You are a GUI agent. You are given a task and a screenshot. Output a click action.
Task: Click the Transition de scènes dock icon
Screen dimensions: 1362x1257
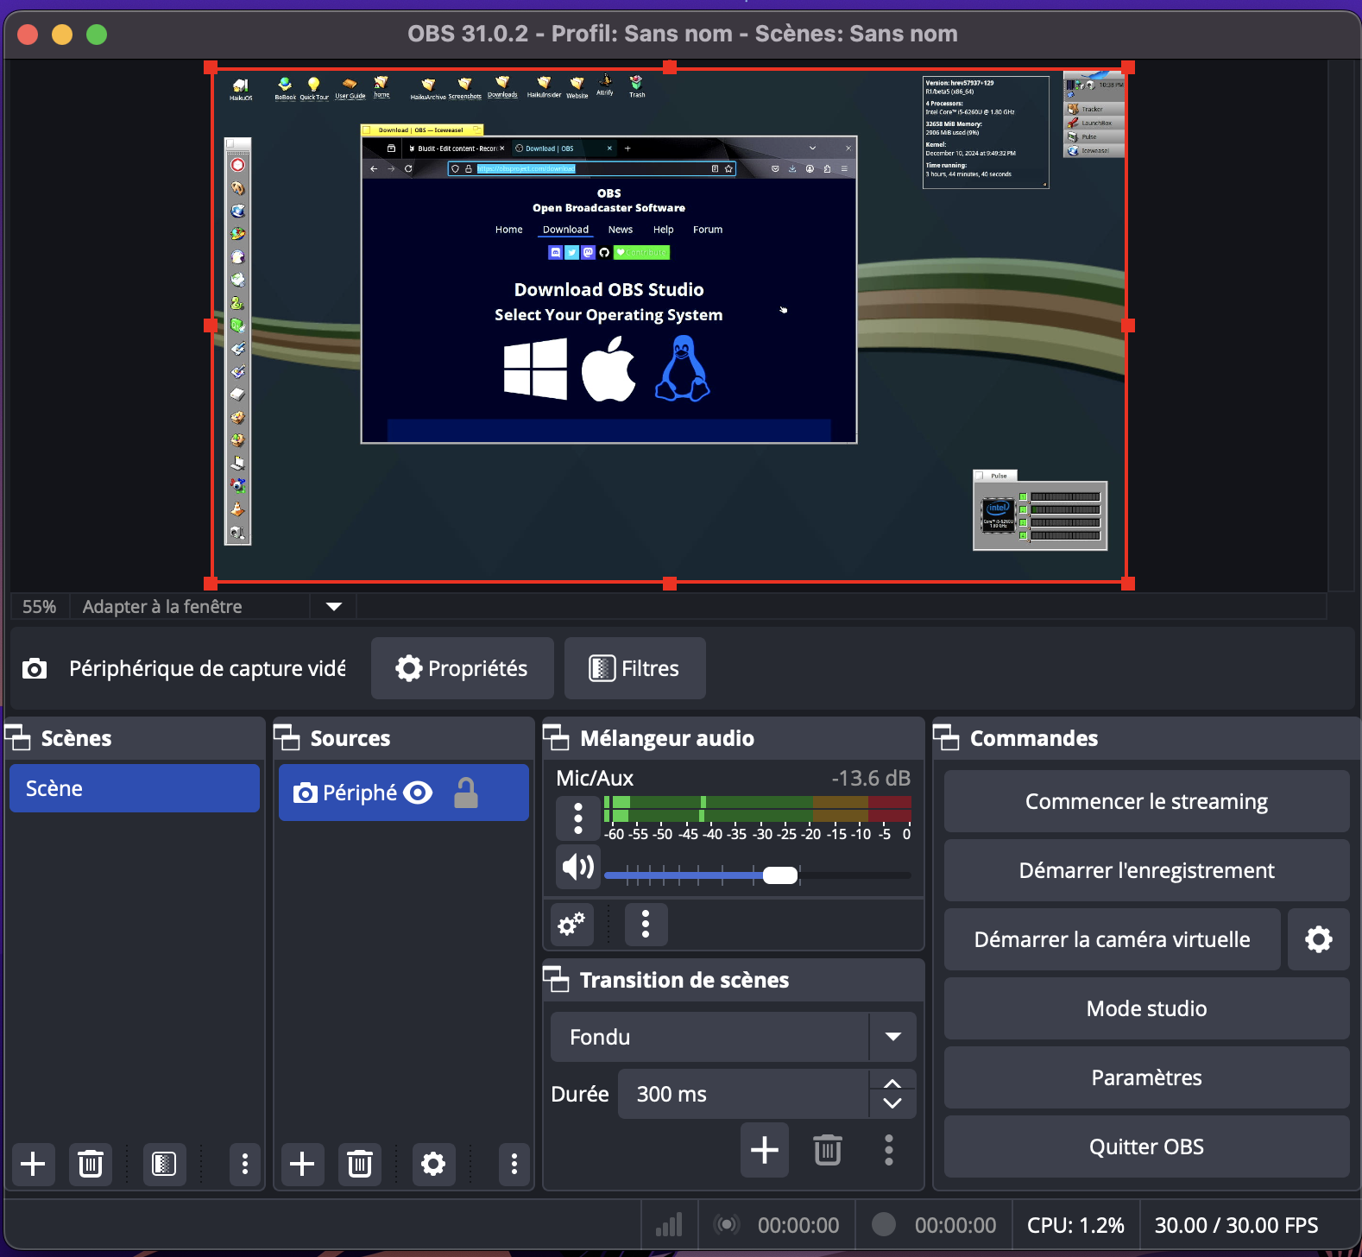tap(557, 980)
